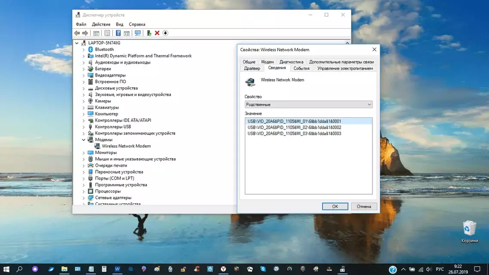The image size is (489, 275).
Task: Collapse the Модемы tree node
Action: 84,139
